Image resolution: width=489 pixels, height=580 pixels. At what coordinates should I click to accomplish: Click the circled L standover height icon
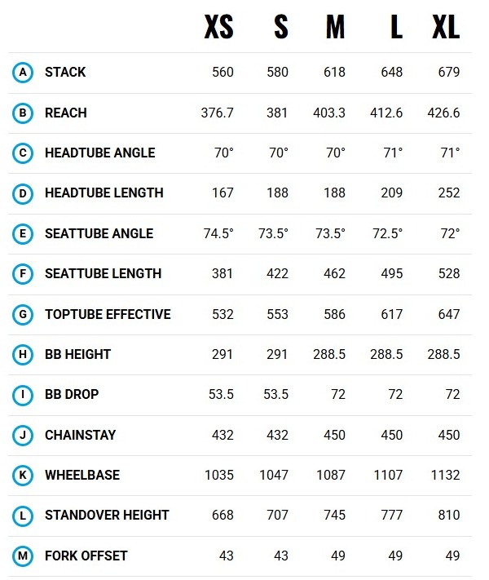[23, 515]
